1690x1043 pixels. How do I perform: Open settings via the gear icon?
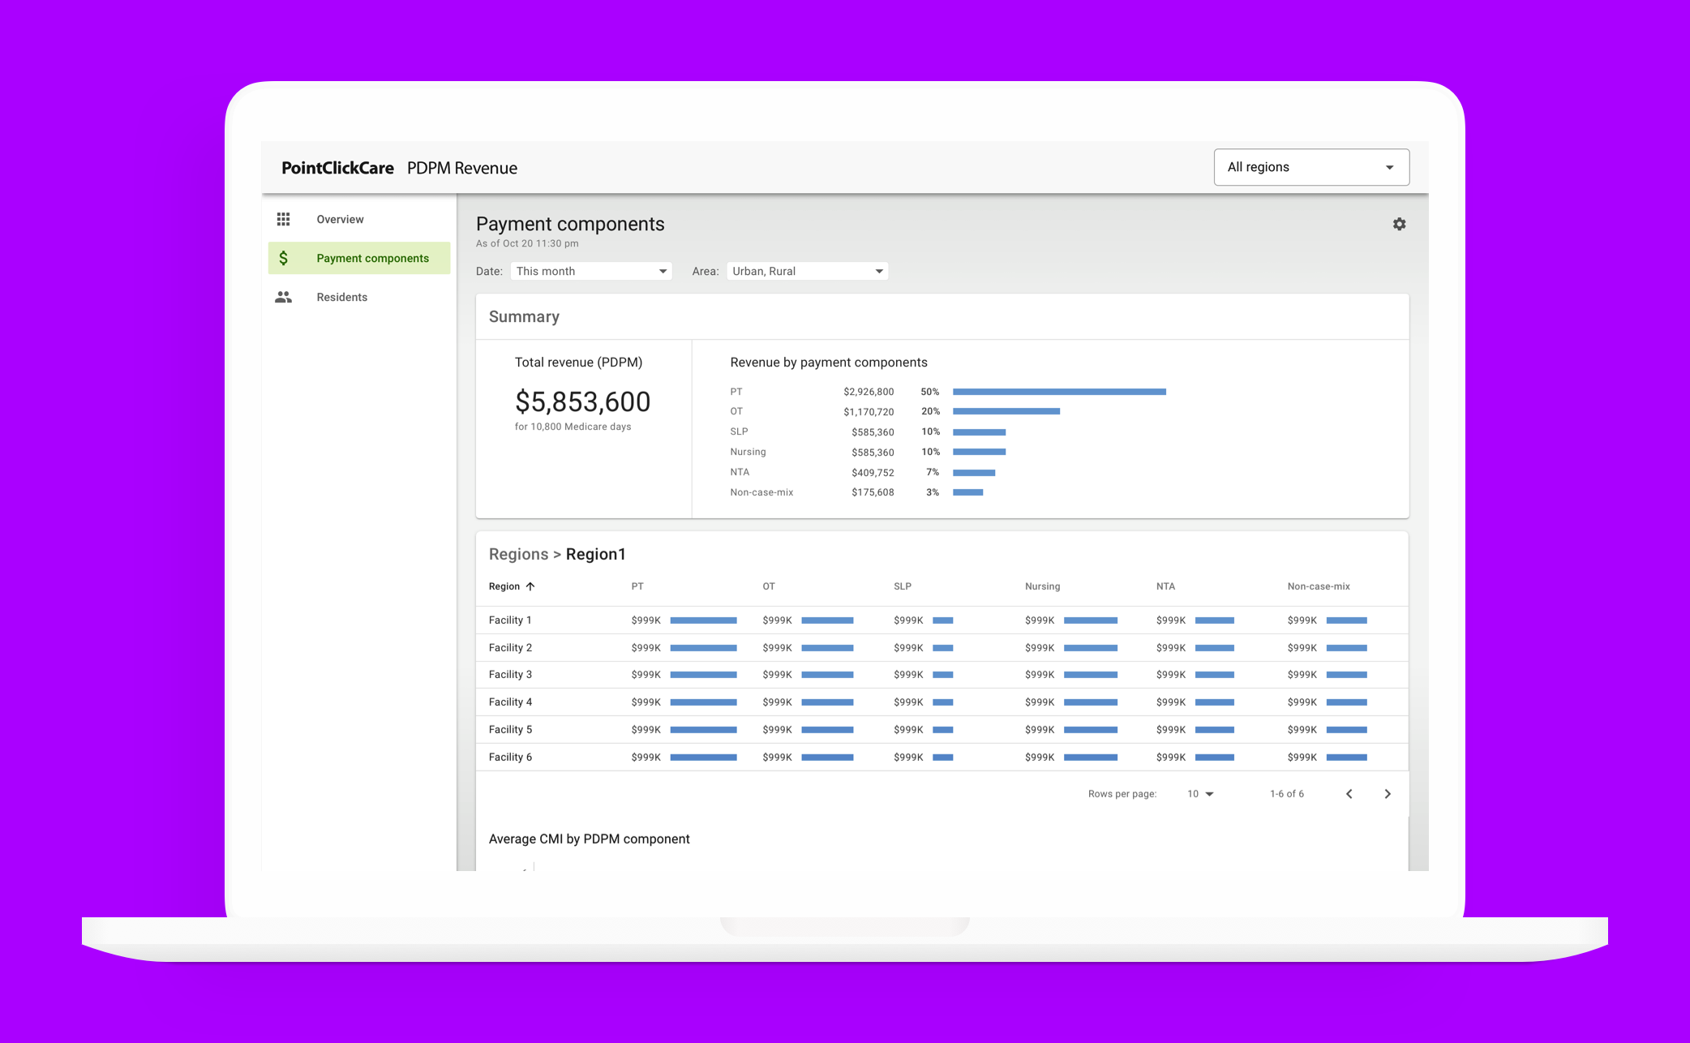point(1399,224)
